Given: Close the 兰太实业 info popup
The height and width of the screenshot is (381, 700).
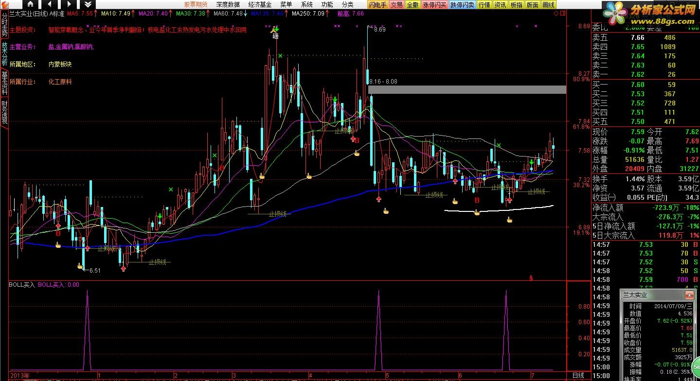Looking at the screenshot, I should 689,295.
